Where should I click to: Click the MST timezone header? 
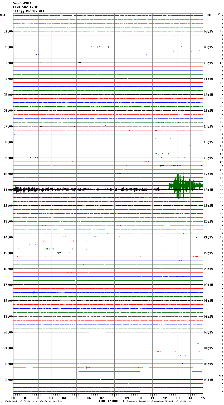pyautogui.click(x=3, y=15)
